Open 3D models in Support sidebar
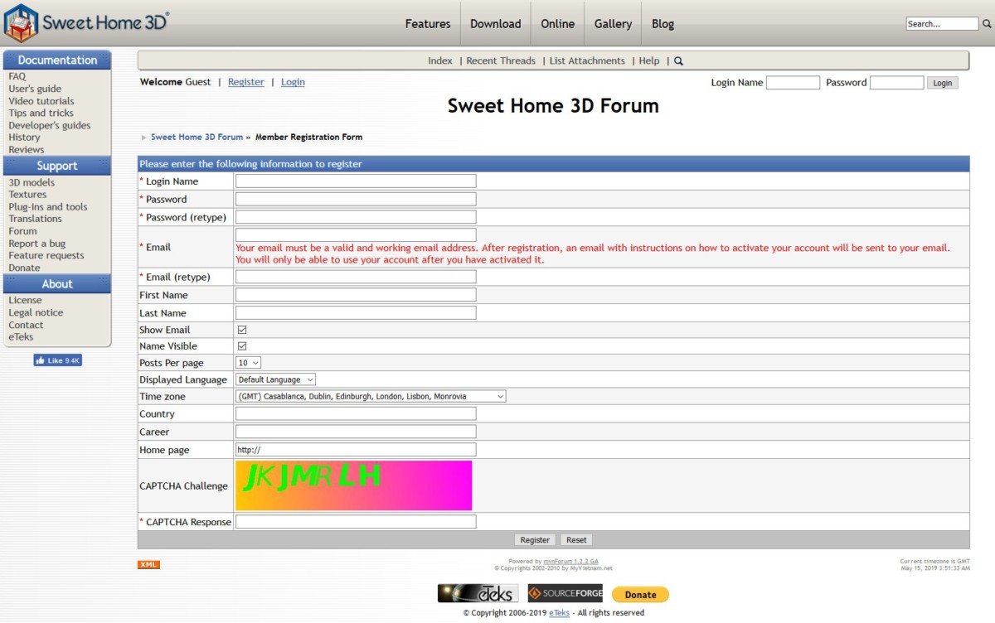The image size is (995, 623). [x=32, y=183]
